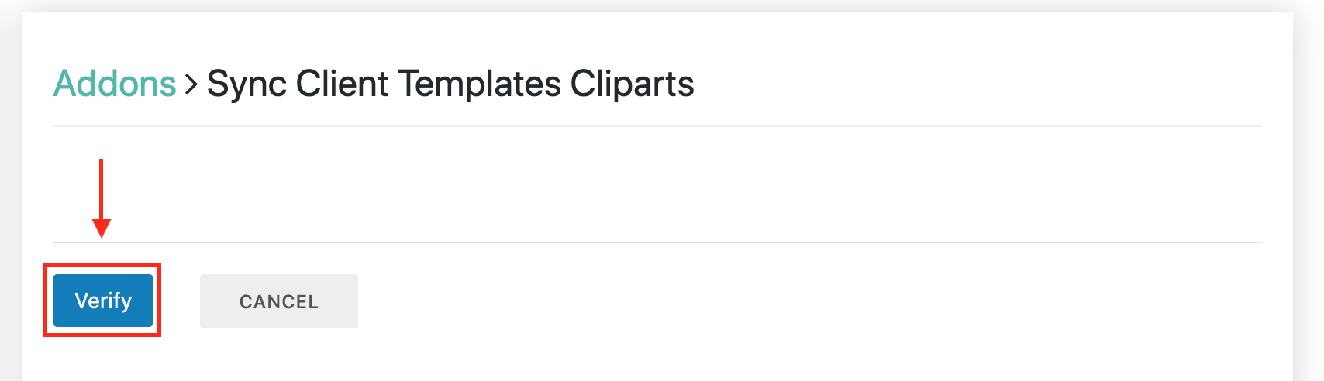Click the empty area between the dividers

pos(657,184)
